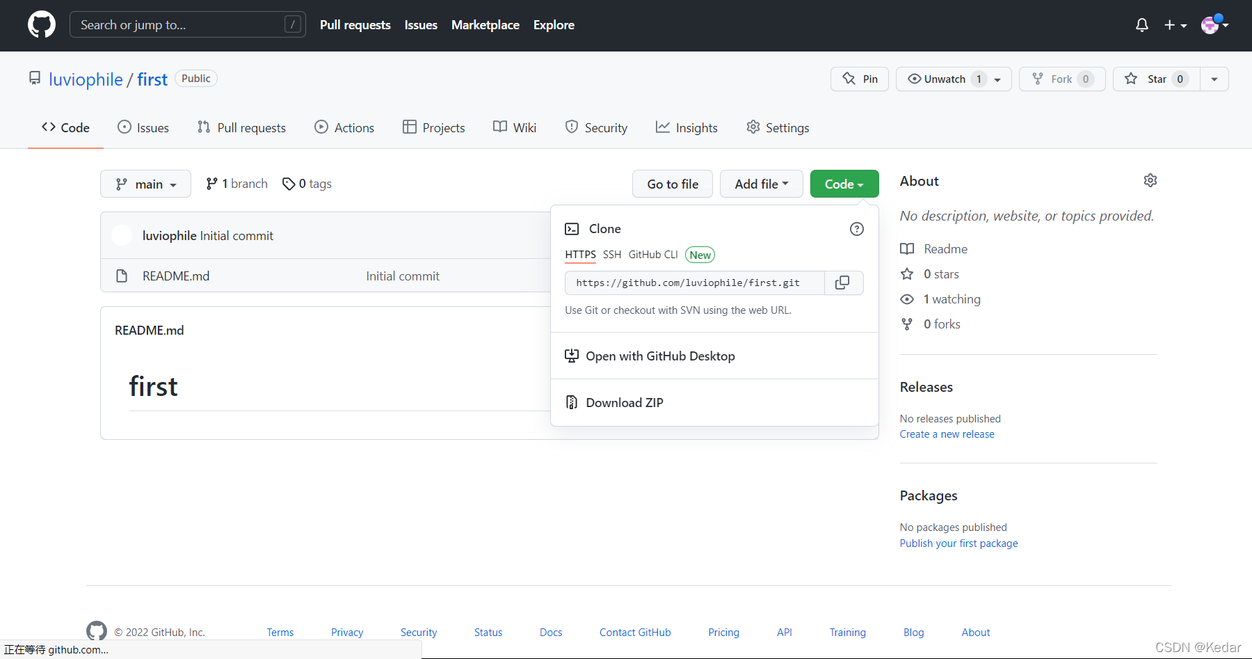1252x659 pixels.
Task: Switch to the Code tab
Action: [65, 128]
